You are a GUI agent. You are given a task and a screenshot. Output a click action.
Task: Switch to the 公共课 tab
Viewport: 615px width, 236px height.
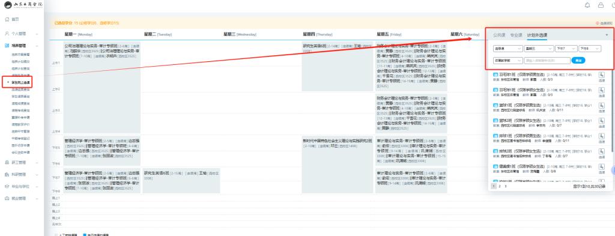(499, 35)
